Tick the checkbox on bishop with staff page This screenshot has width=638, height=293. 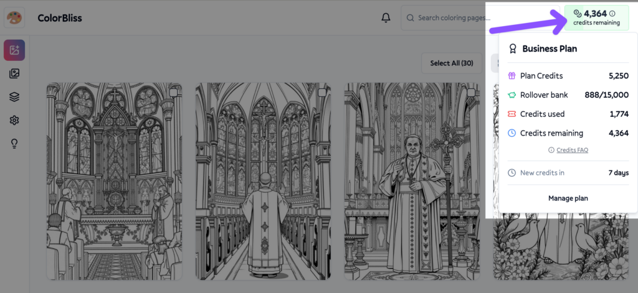(x=471, y=93)
